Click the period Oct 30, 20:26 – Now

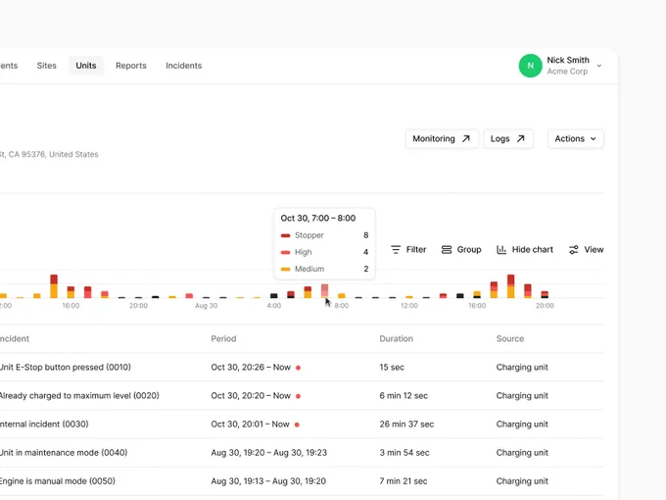coord(251,367)
